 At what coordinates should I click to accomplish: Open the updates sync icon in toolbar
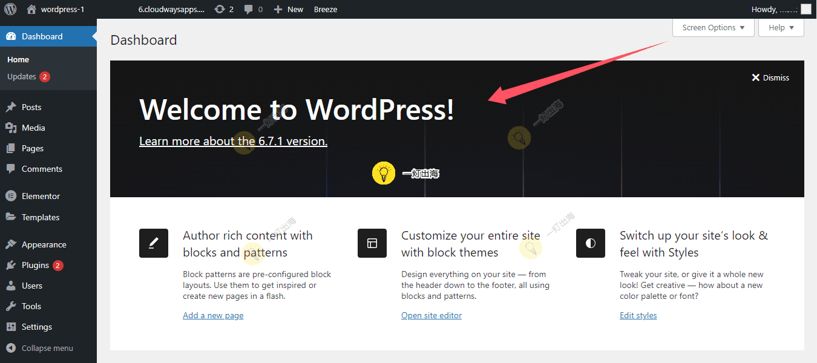point(220,9)
